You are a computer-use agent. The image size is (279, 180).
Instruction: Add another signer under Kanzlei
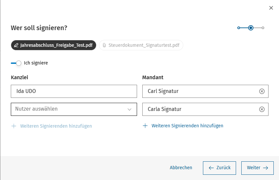click(x=51, y=126)
